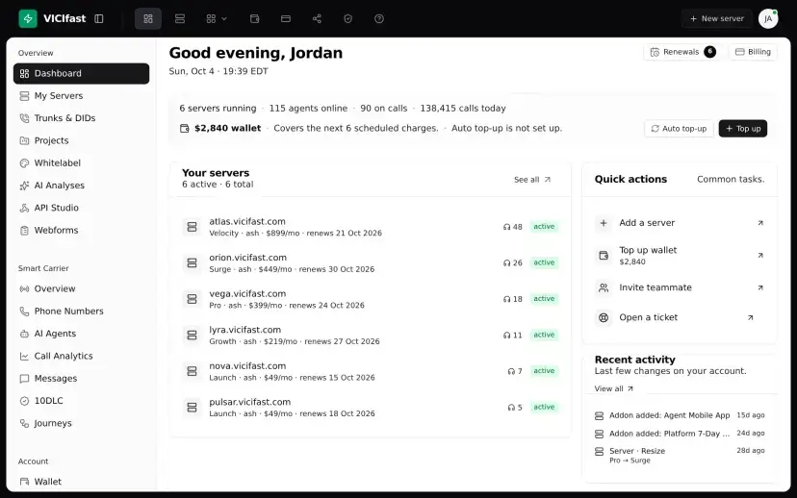View all recent activity link

click(x=613, y=388)
